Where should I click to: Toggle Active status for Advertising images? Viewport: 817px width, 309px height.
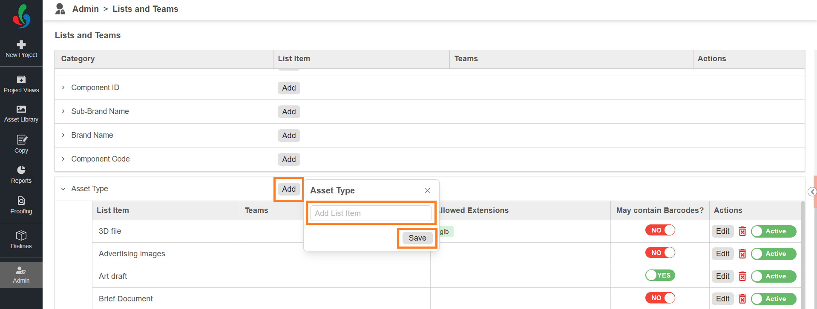click(774, 254)
